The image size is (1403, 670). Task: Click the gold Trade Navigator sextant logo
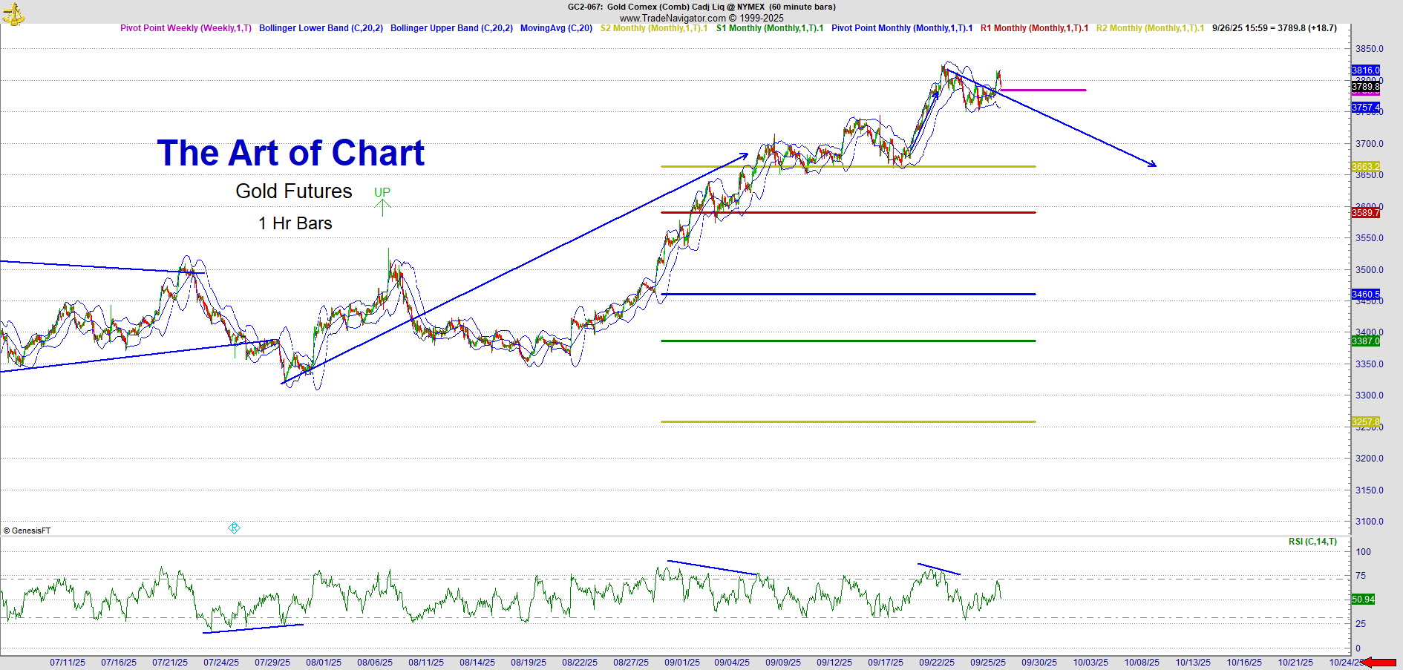(13, 13)
